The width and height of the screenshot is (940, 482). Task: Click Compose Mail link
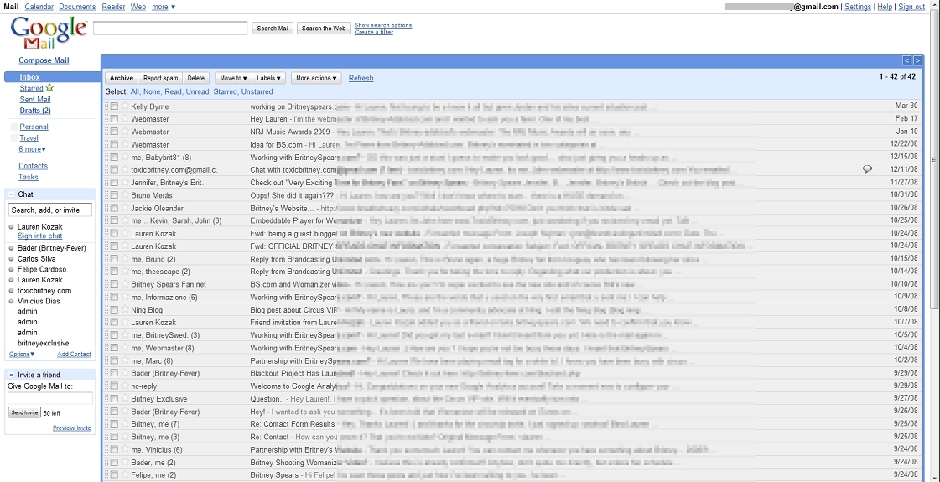tap(44, 60)
